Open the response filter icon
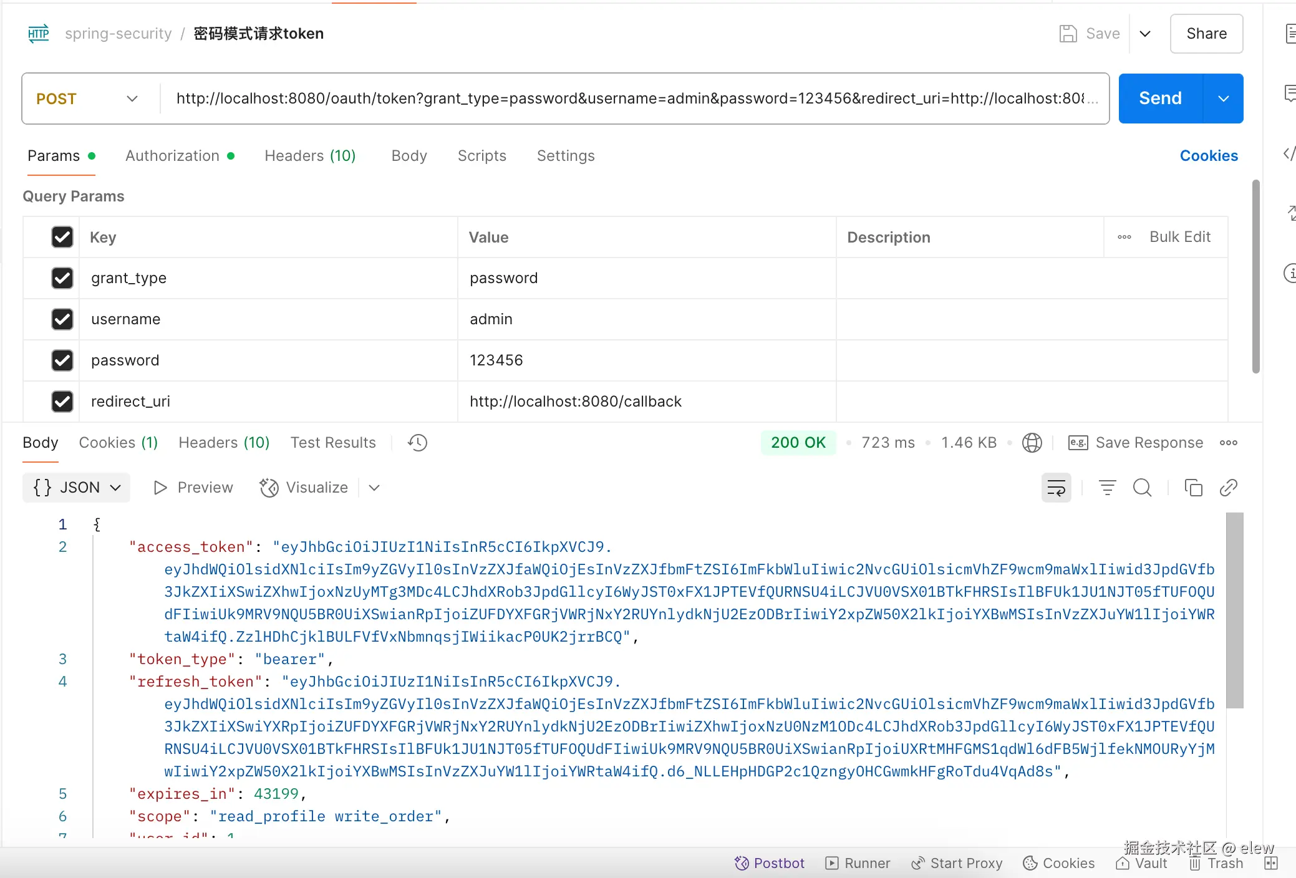Screen dimensions: 1296x878 [1107, 488]
